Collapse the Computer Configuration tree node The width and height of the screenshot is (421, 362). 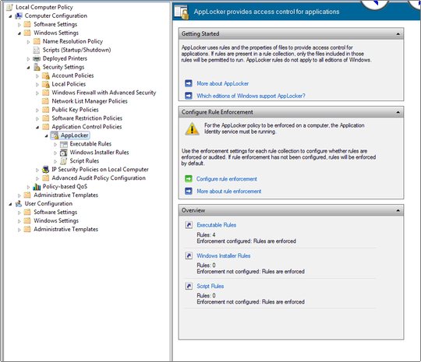click(10, 16)
